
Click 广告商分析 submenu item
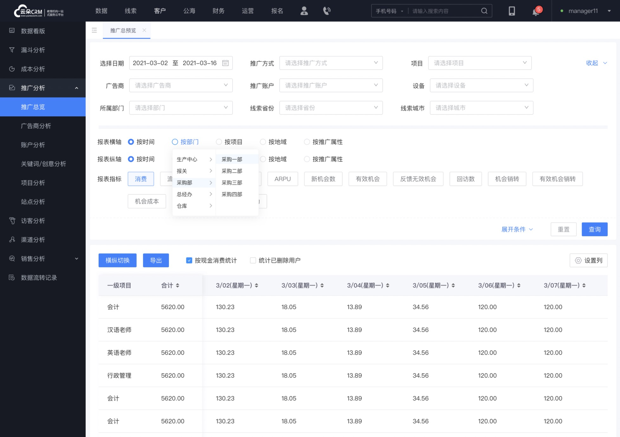pos(35,126)
